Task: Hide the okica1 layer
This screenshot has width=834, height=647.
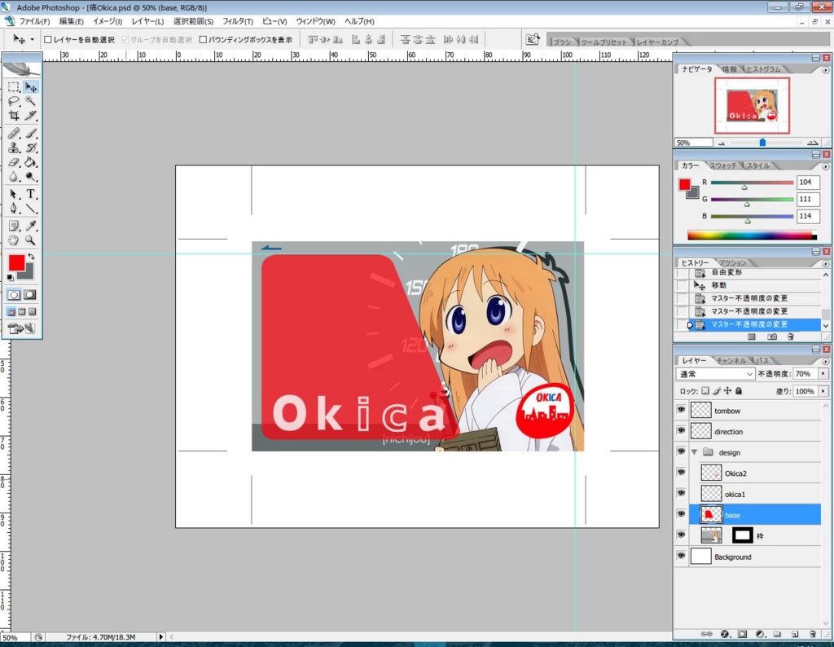Action: [681, 493]
